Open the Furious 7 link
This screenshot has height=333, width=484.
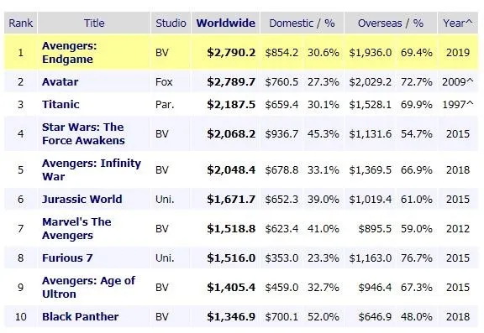click(x=67, y=258)
